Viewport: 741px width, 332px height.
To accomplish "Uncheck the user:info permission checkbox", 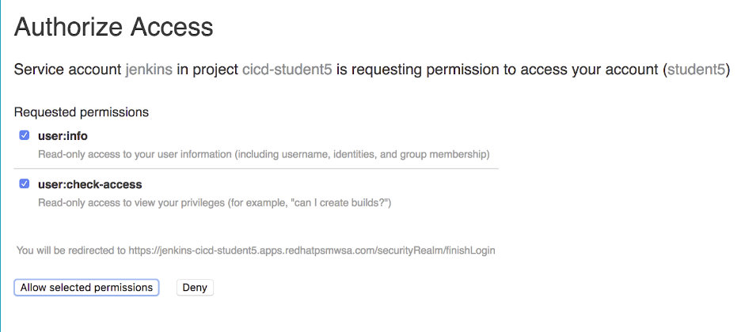I will pos(24,135).
